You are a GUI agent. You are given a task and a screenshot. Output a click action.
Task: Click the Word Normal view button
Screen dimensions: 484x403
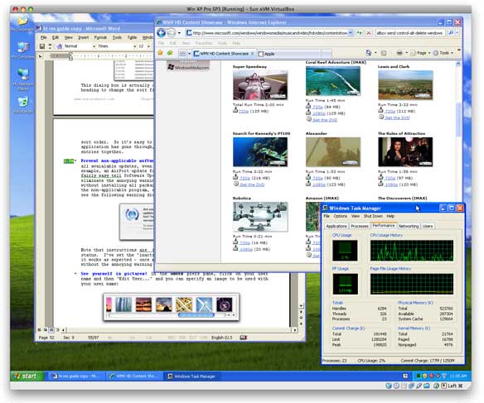click(x=40, y=330)
